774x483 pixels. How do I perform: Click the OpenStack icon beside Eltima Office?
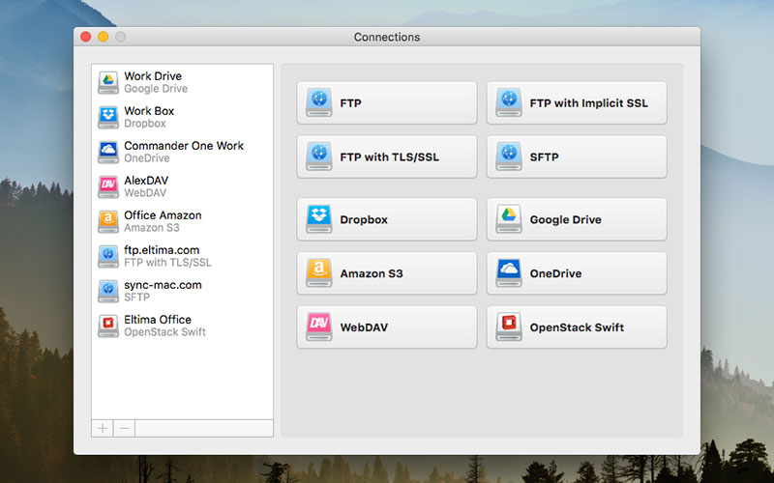[108, 326]
